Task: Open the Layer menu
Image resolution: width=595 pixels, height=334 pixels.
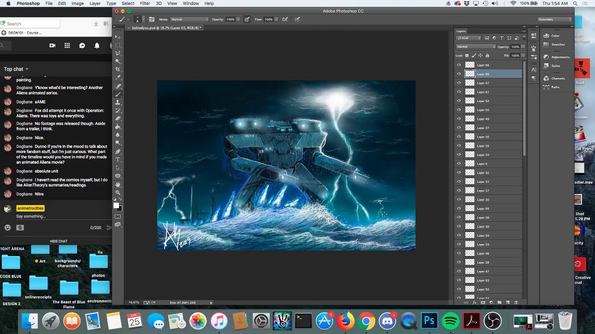Action: (x=95, y=3)
